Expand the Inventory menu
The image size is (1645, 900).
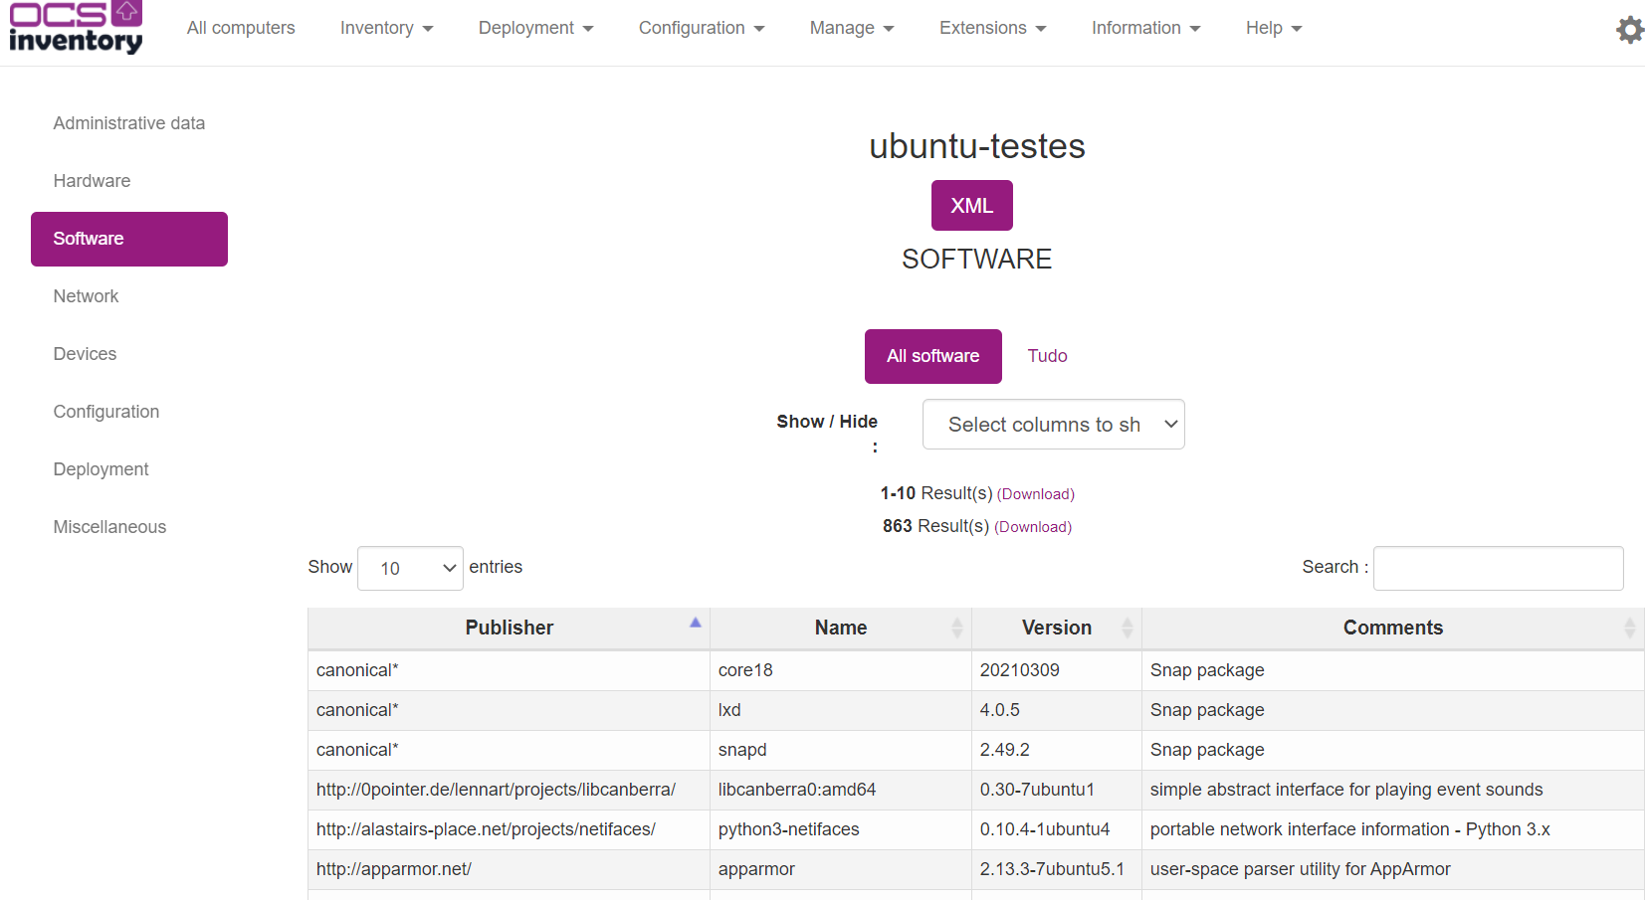[x=386, y=28]
